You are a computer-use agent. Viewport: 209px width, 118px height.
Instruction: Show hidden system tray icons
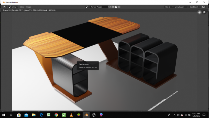pos(174,115)
